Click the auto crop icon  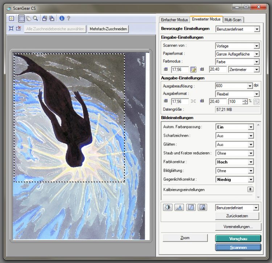coord(11,28)
